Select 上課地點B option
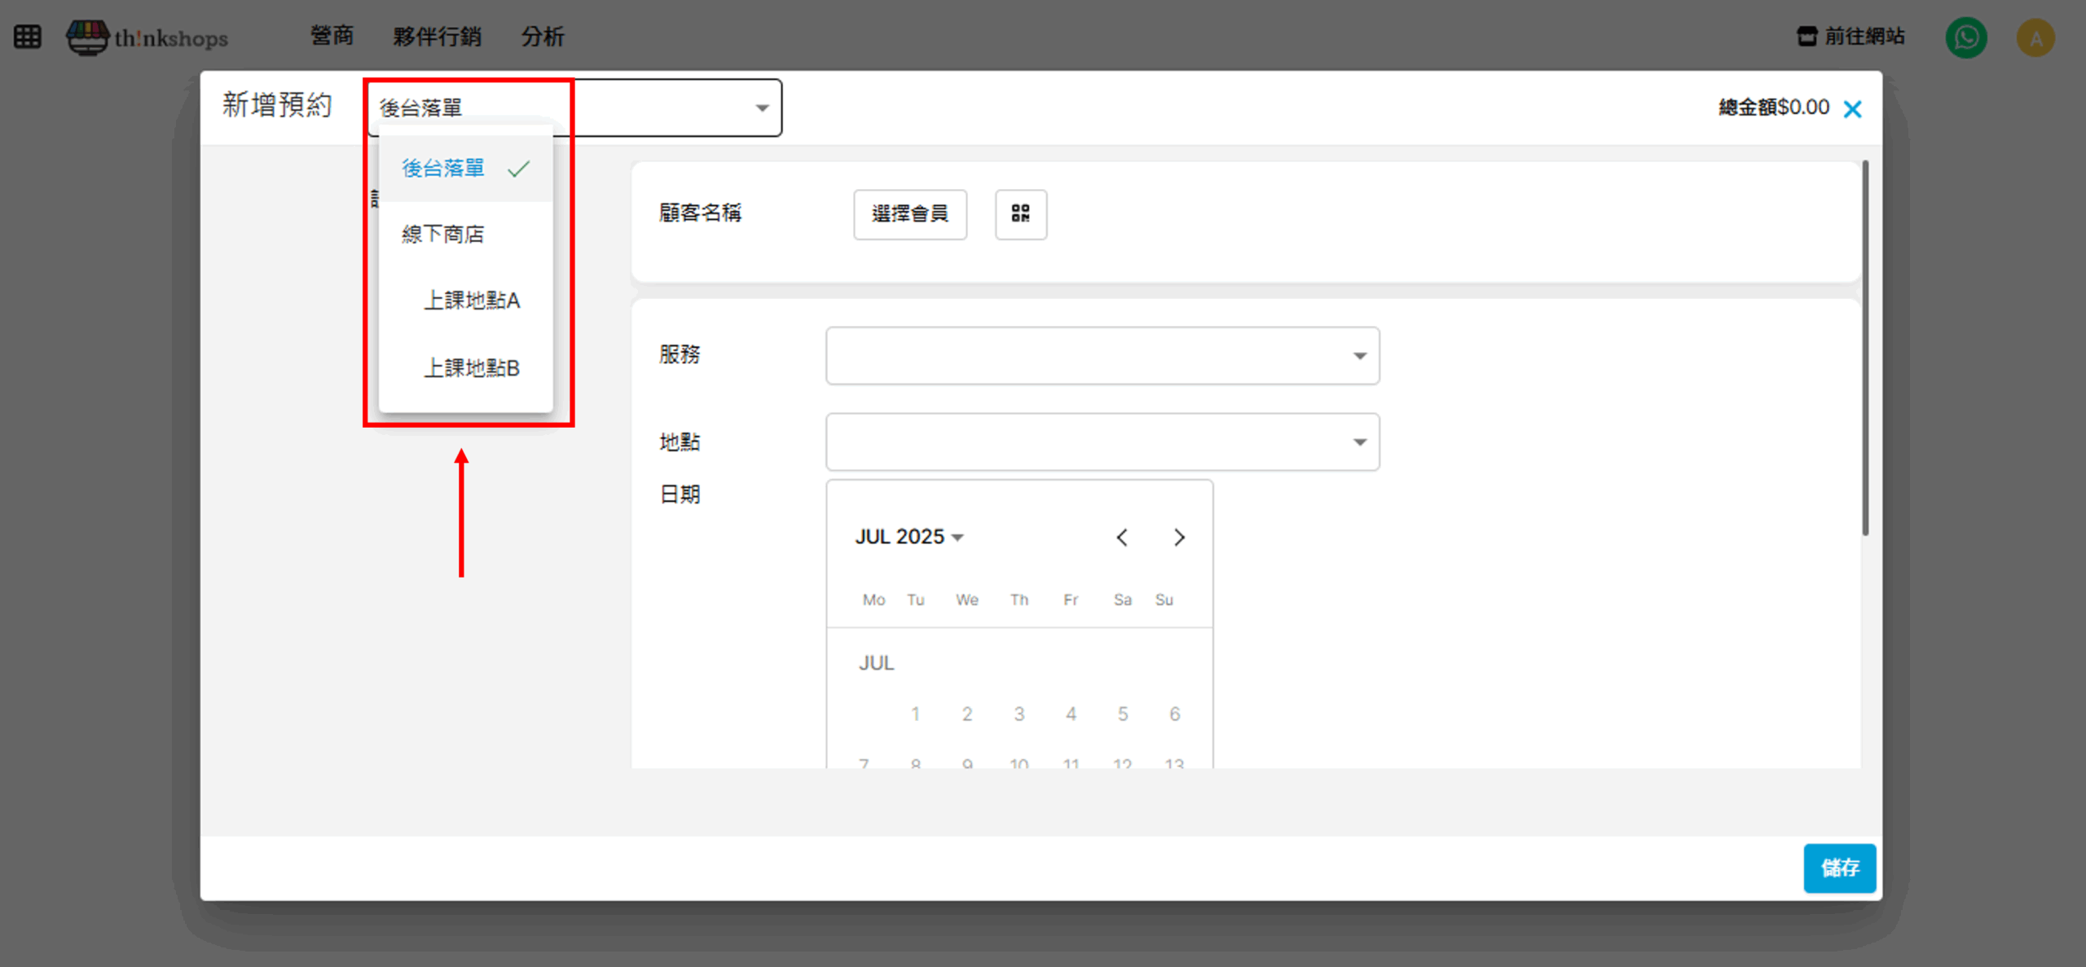 point(471,368)
